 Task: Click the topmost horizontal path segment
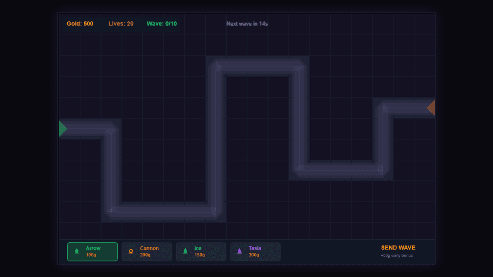click(x=258, y=66)
